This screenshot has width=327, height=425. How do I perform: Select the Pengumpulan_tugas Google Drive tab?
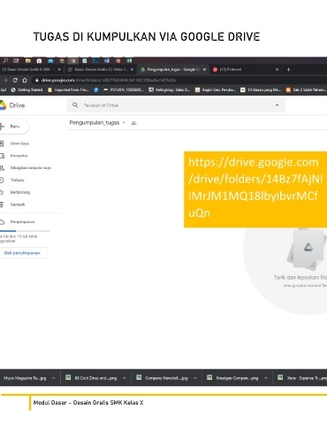click(x=173, y=70)
